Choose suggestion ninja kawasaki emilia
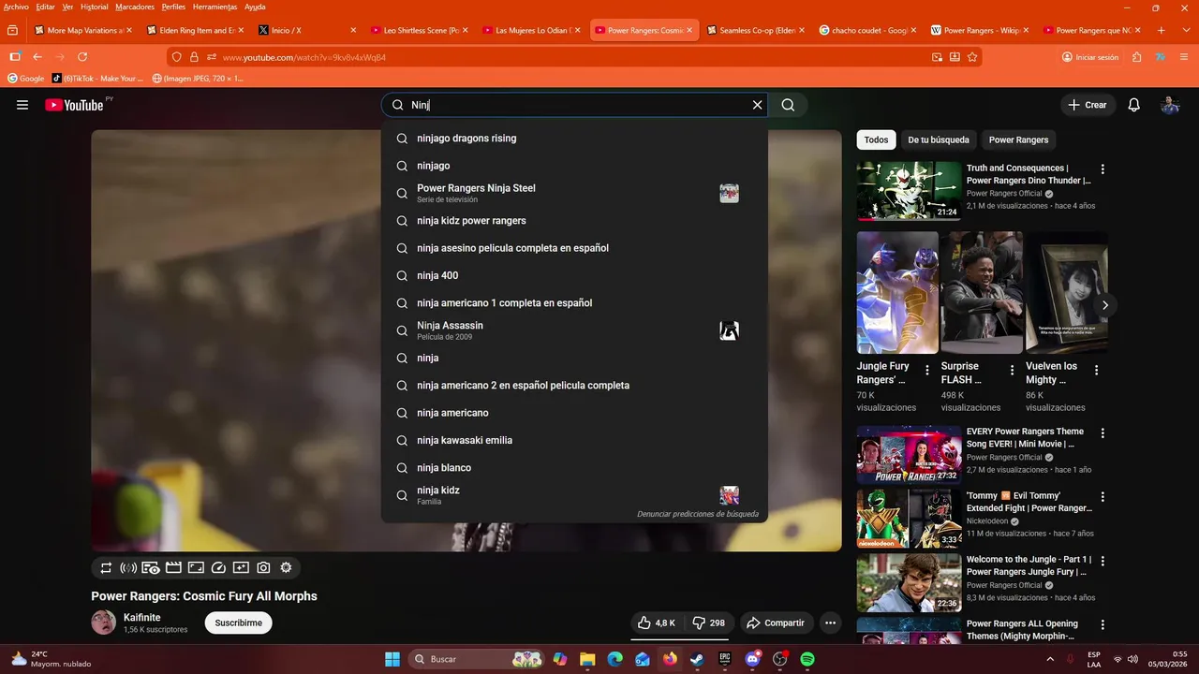 (574, 440)
